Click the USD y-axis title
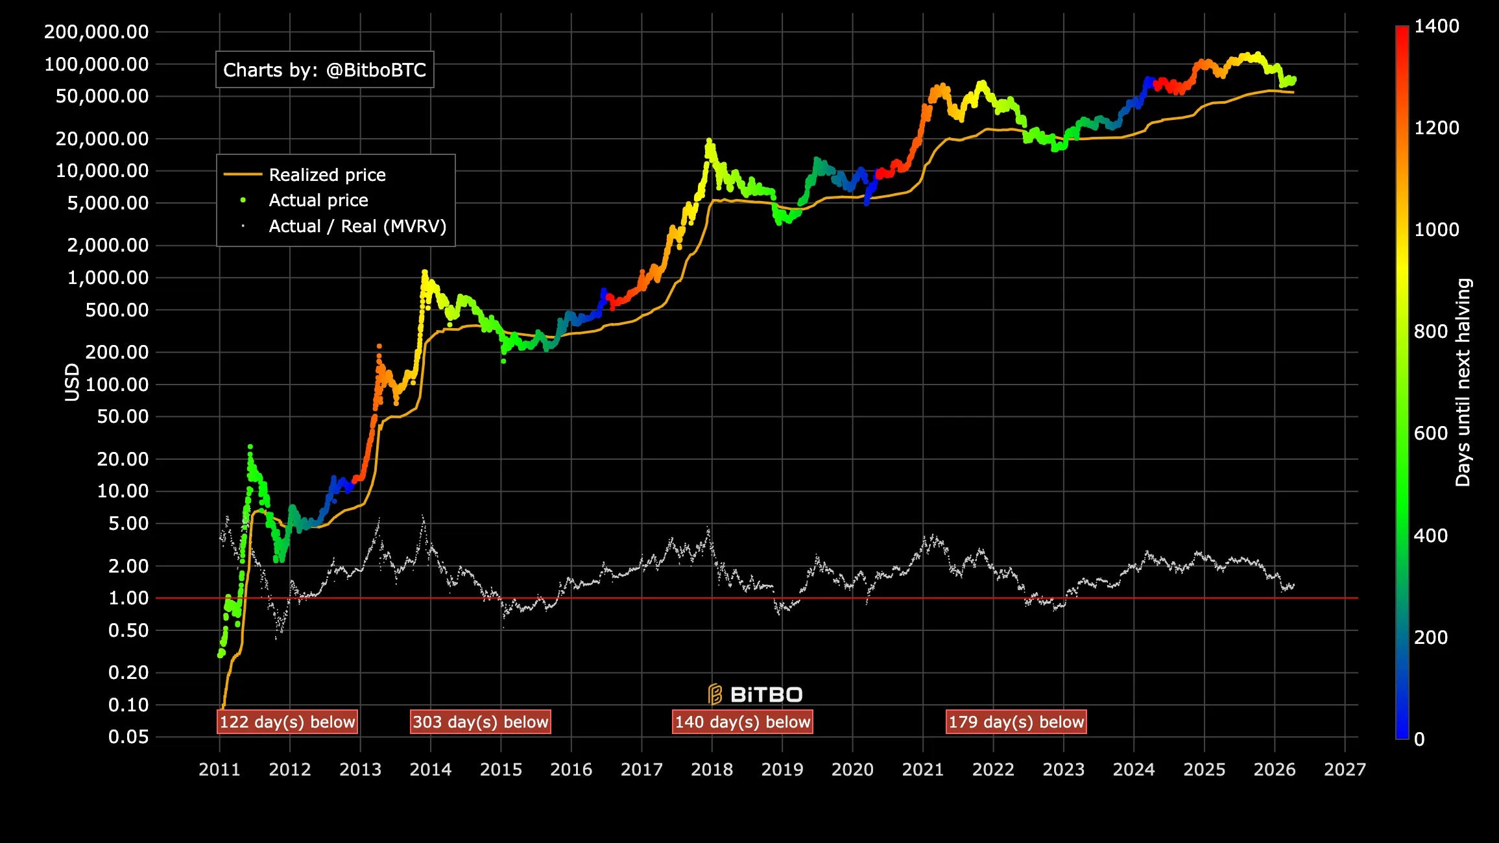The width and height of the screenshot is (1499, 843). [72, 383]
